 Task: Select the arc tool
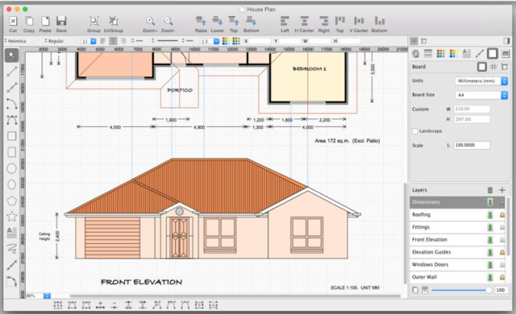coord(12,104)
